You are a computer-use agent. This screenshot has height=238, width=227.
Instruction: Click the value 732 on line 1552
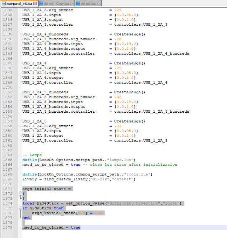pyautogui.click(x=118, y=97)
